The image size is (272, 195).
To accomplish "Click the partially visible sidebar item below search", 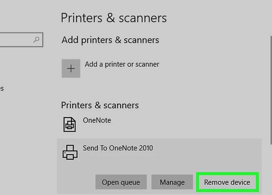I will coord(2,89).
